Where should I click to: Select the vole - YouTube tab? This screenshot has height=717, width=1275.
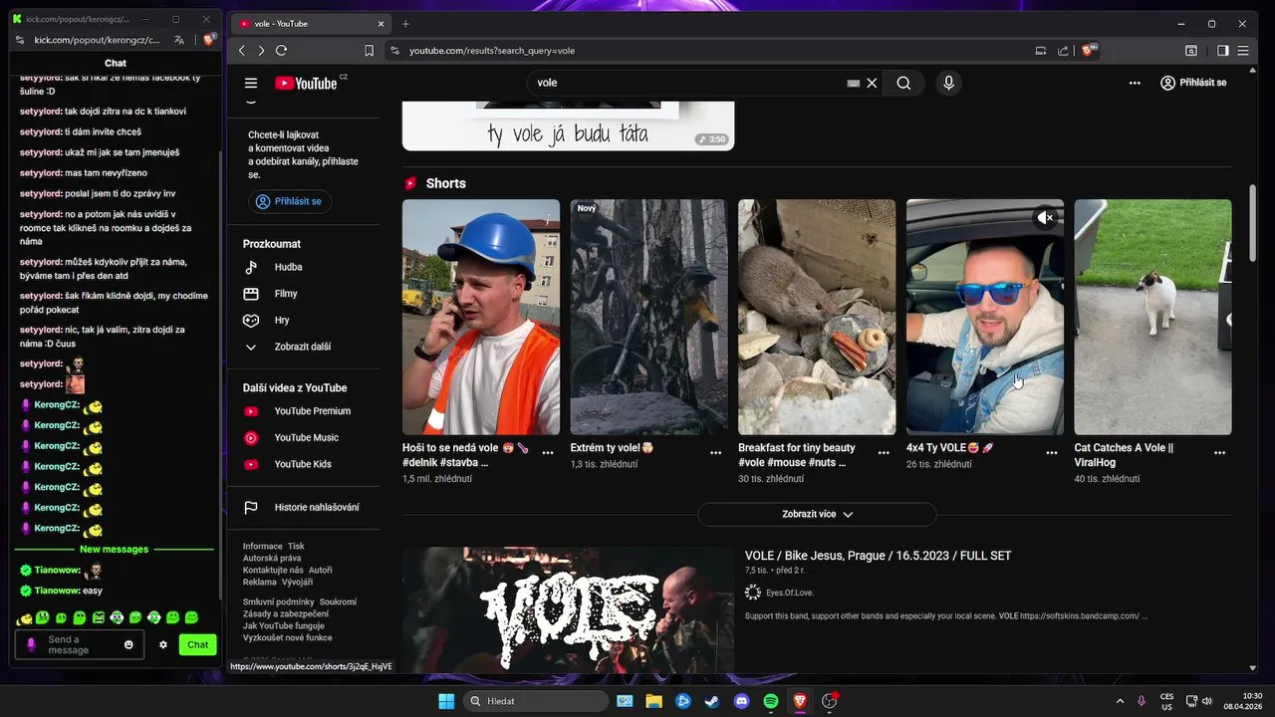coord(312,24)
